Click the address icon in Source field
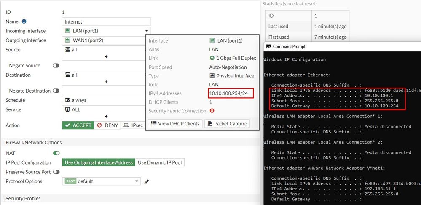The height and width of the screenshot is (205, 421). click(x=68, y=50)
